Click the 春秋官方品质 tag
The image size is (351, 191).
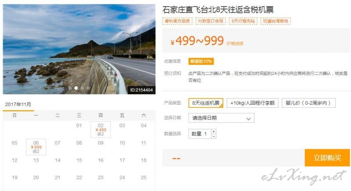coord(177,21)
